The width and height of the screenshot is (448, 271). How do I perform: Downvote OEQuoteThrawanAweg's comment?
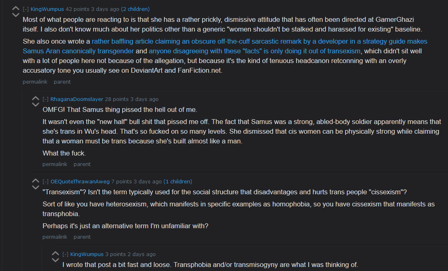[x=36, y=187]
